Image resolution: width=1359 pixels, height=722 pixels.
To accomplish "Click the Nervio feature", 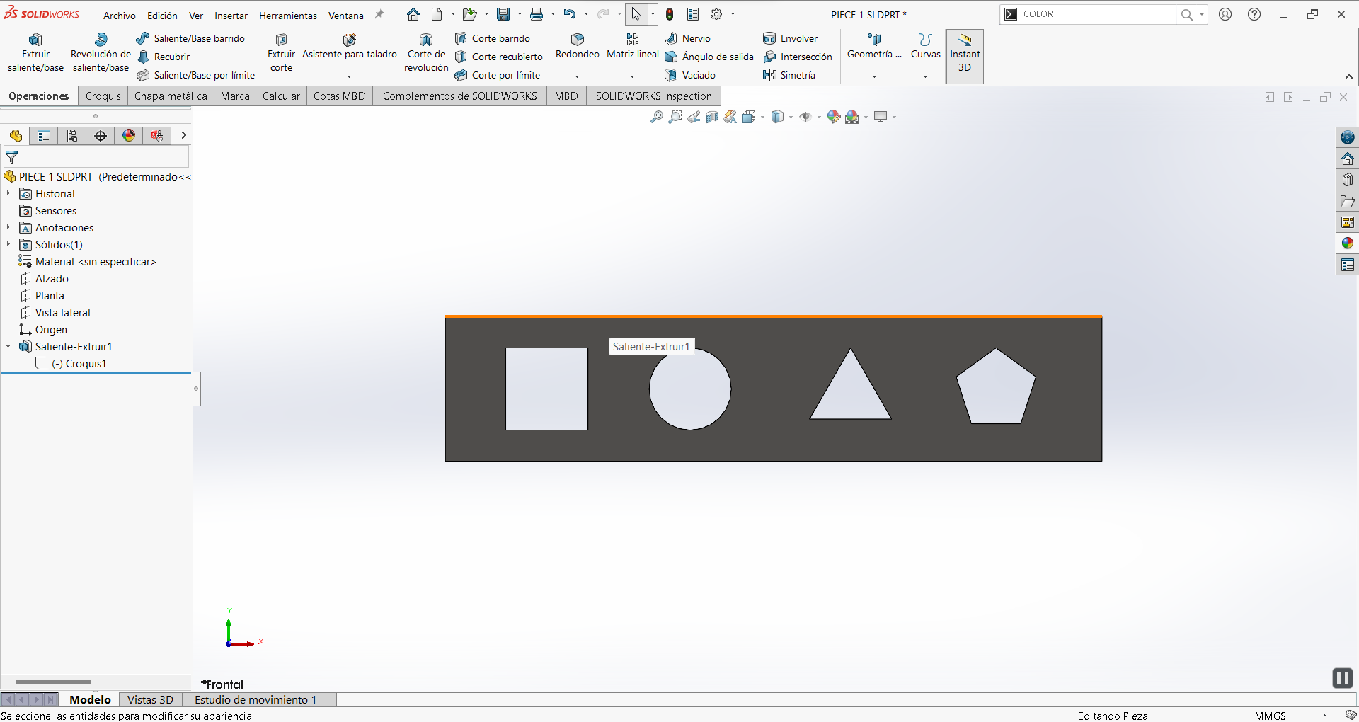I will pyautogui.click(x=688, y=38).
